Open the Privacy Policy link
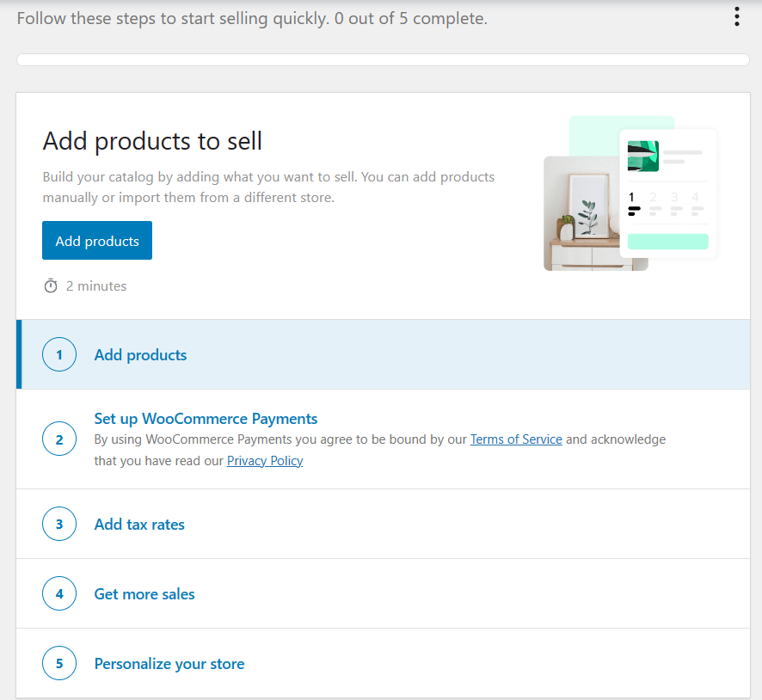This screenshot has width=762, height=700. point(265,461)
